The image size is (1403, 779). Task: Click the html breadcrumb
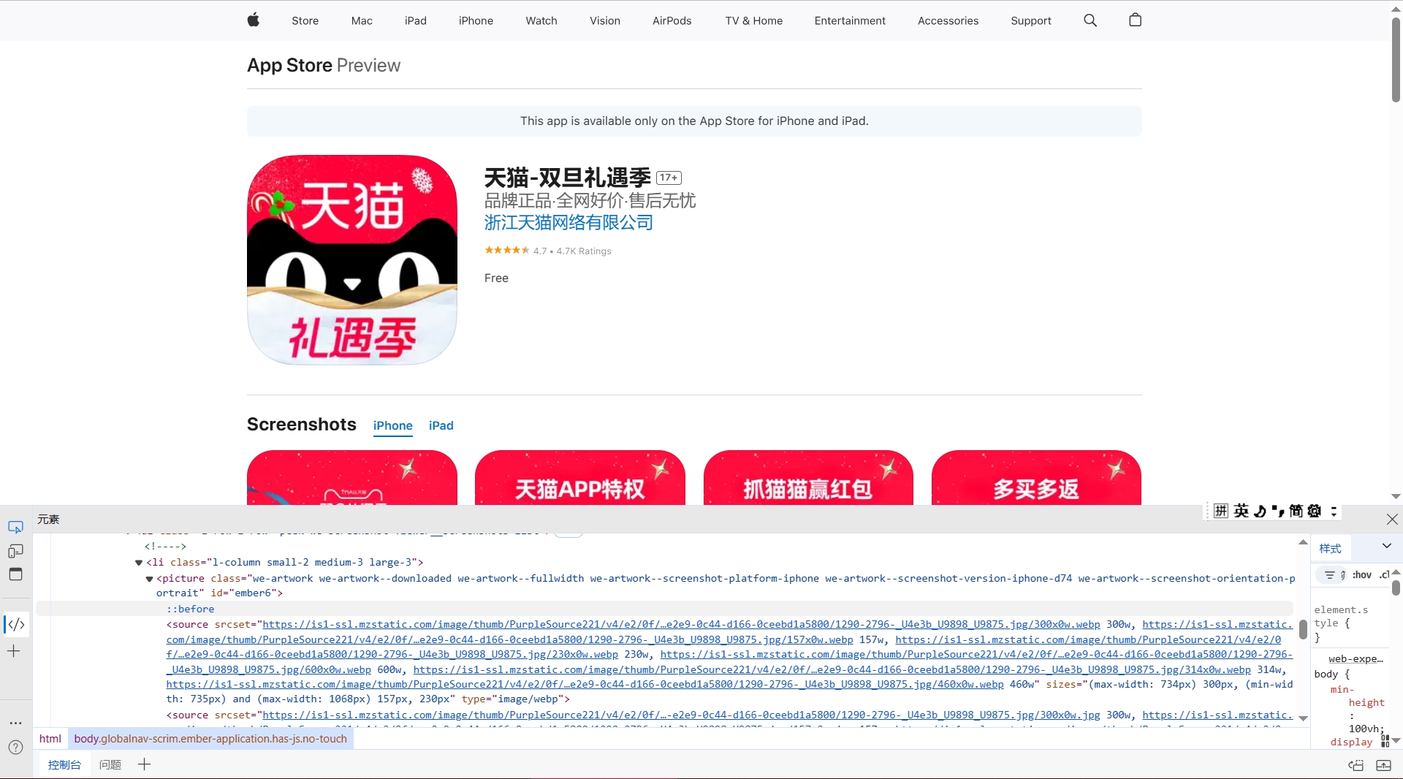[x=50, y=739]
